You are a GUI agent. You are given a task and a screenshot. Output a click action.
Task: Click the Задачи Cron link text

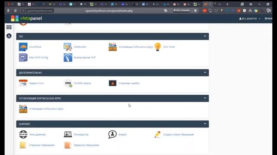[36, 83]
